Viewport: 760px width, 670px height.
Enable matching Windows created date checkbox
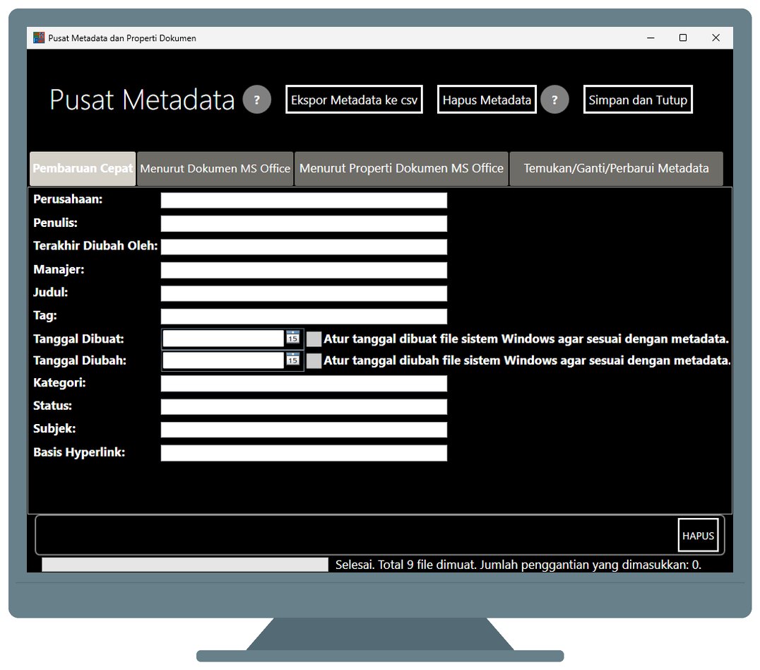(x=314, y=339)
